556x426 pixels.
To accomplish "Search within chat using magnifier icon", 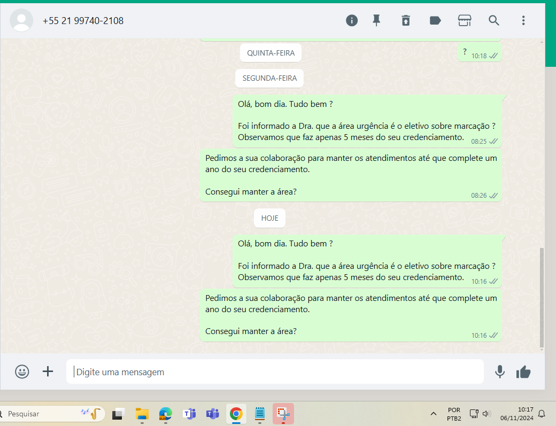I will click(x=494, y=20).
